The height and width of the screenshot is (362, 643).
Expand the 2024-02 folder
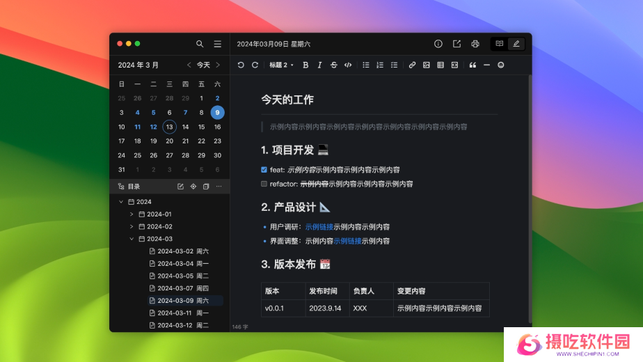click(x=132, y=226)
